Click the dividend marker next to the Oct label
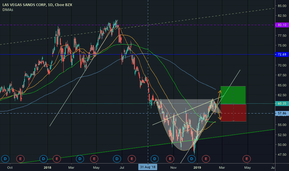Screen dimensions: 289x171 [5, 159]
